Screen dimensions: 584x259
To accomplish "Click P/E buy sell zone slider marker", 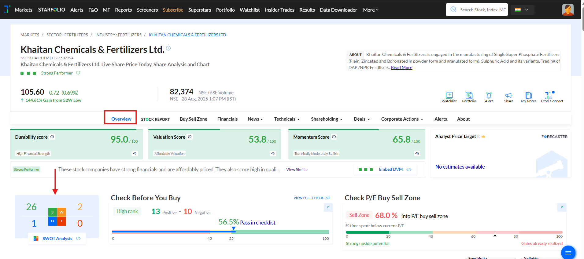I will coord(495,234).
